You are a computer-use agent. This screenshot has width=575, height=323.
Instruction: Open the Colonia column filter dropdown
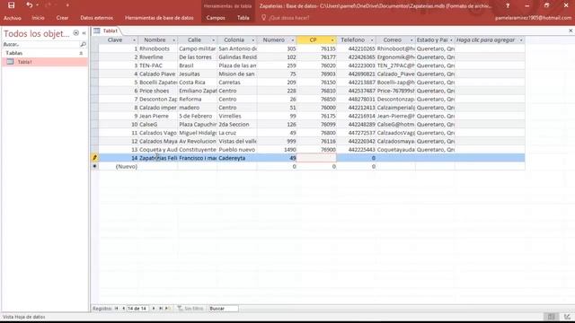(253, 39)
